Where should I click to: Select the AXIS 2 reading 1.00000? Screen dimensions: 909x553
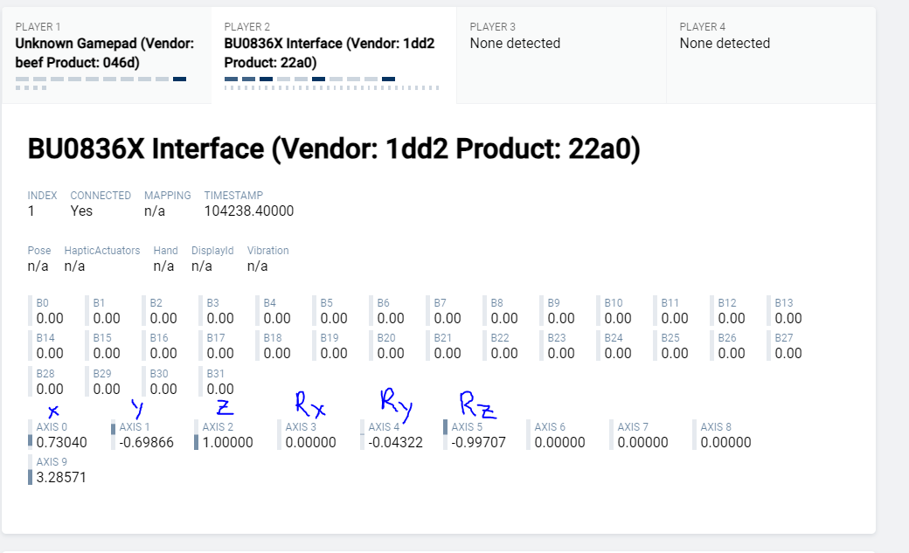(227, 442)
